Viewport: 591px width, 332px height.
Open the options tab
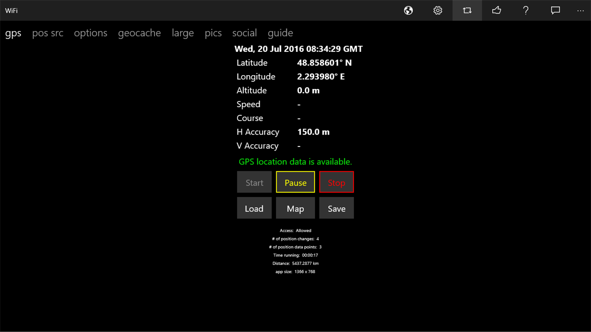click(90, 32)
